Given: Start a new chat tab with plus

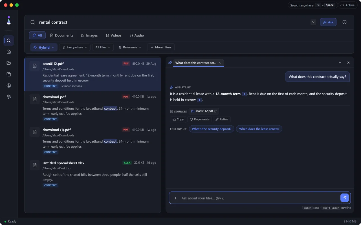Looking at the screenshot, I should (x=340, y=63).
